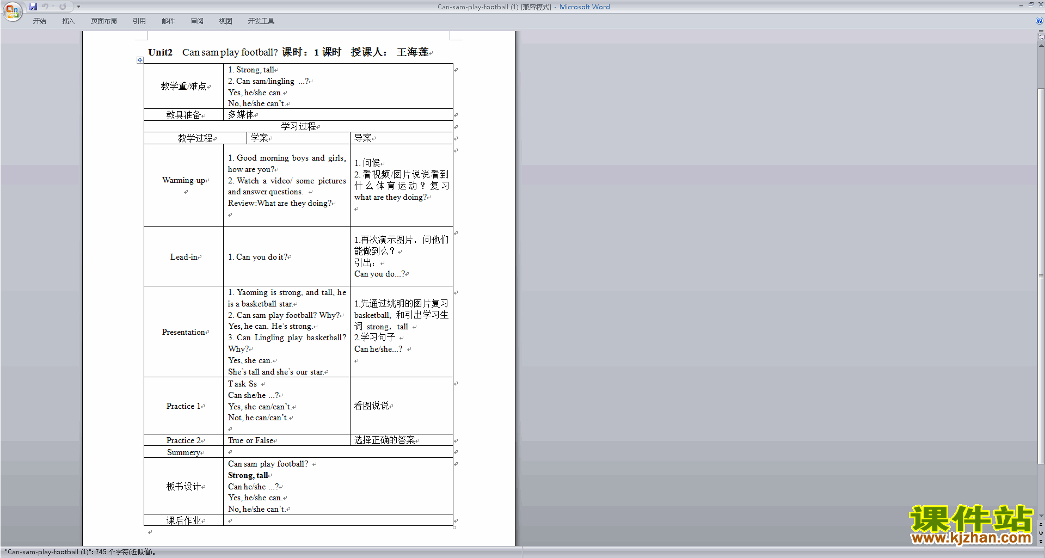Select the 审阅 ribbon tab
The width and height of the screenshot is (1045, 558).
pos(197,21)
